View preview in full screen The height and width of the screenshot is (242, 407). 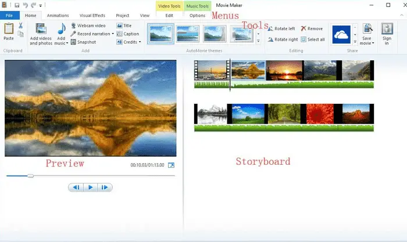click(x=171, y=165)
